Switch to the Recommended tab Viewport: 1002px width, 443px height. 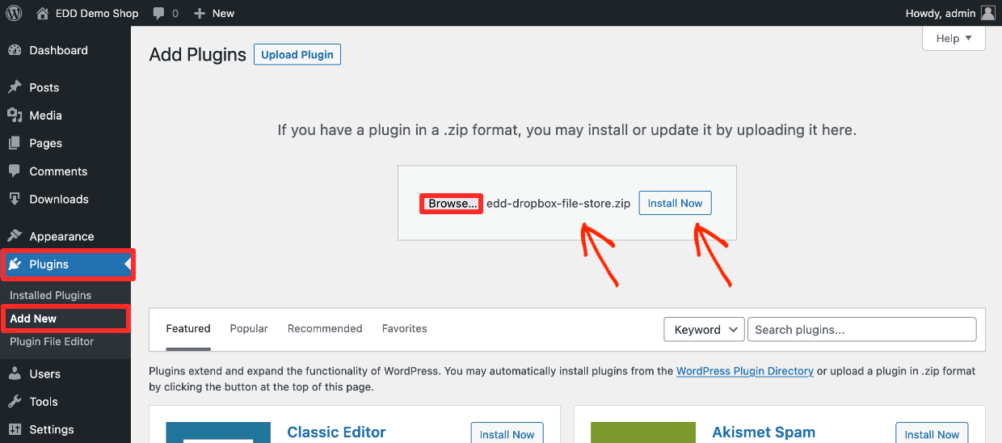coord(325,328)
